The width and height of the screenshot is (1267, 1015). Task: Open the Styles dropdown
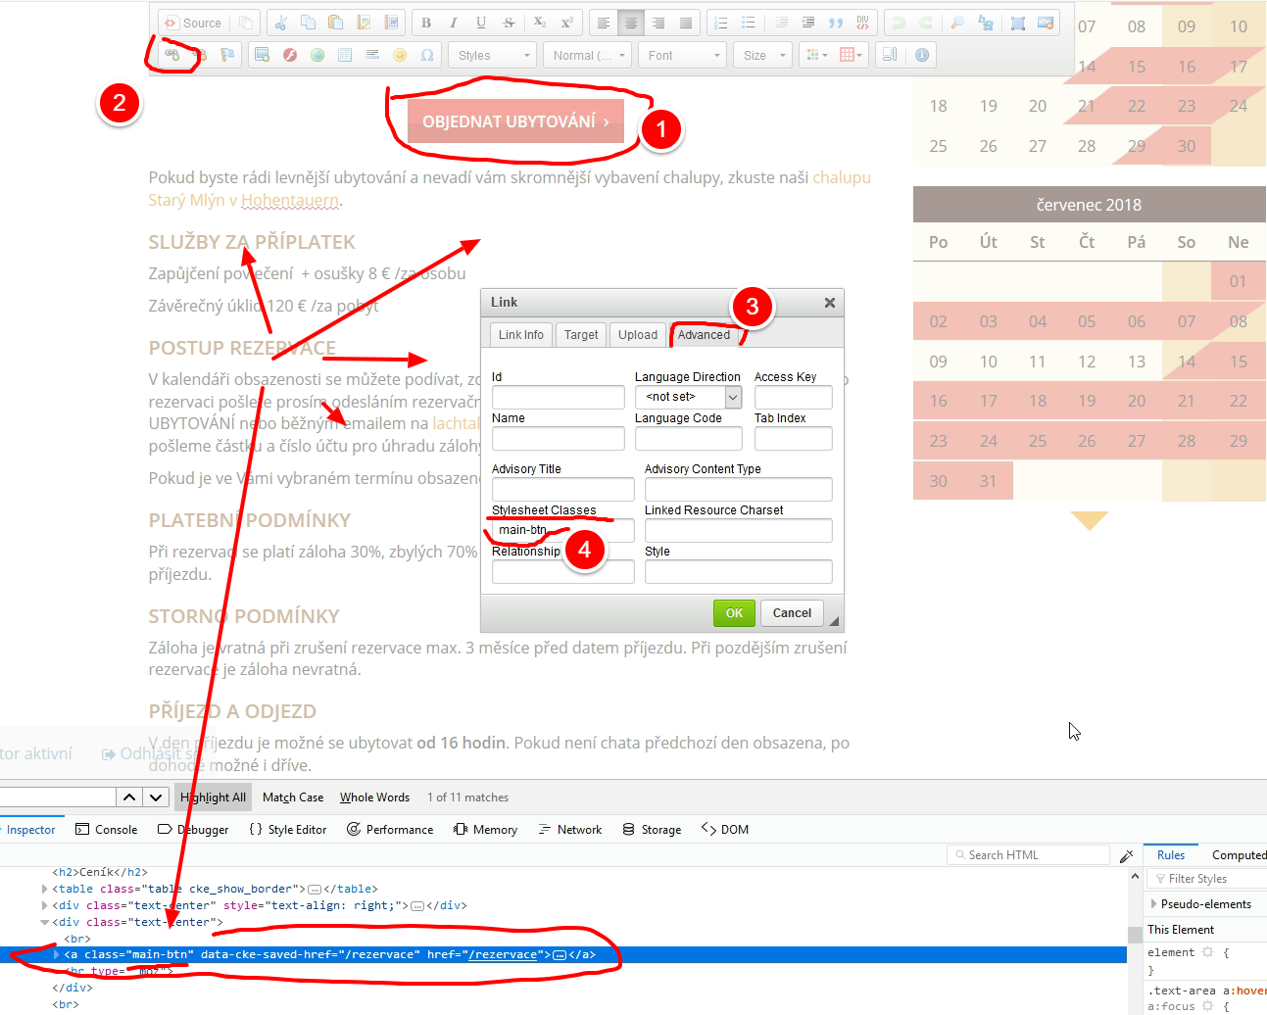pos(493,55)
